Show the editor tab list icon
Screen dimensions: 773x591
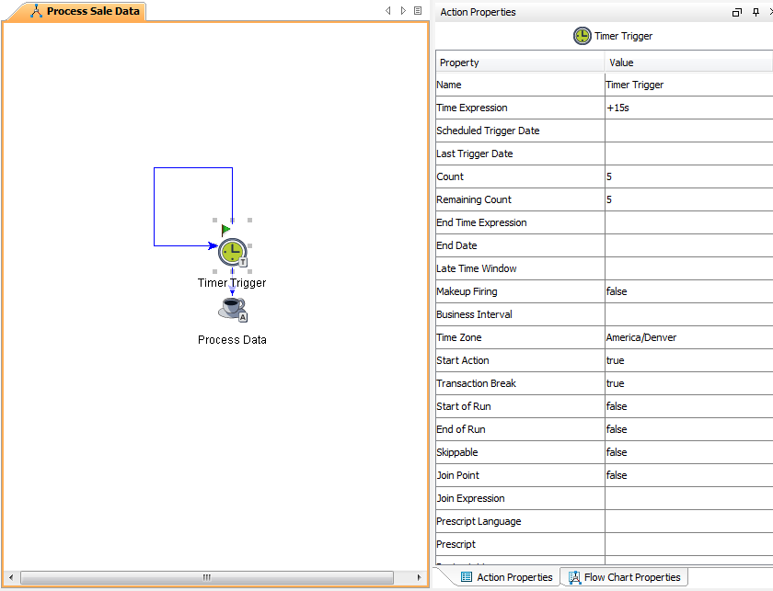pyautogui.click(x=418, y=10)
